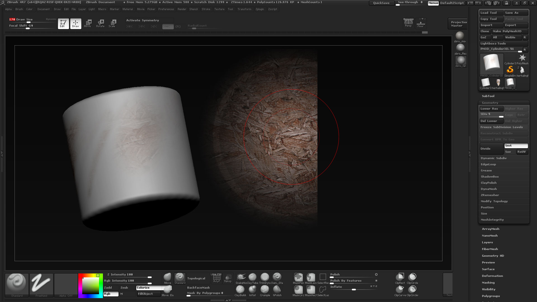Open the Standard brush selector thumbnail
This screenshot has width=537, height=302.
[x=17, y=285]
